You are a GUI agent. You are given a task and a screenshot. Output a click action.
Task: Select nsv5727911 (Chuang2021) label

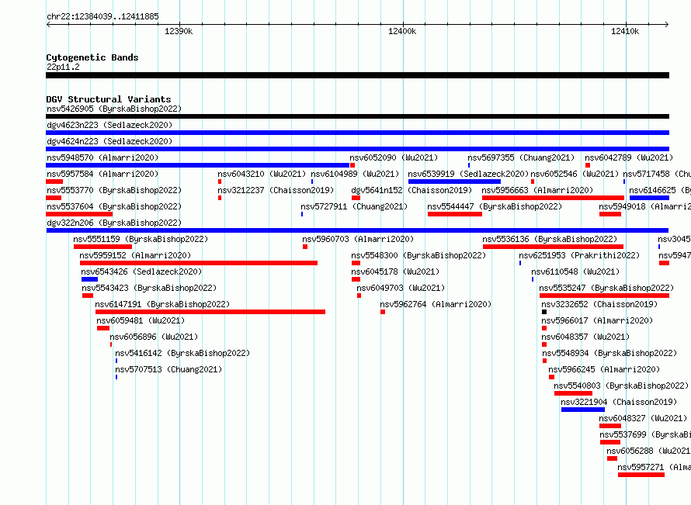[354, 206]
